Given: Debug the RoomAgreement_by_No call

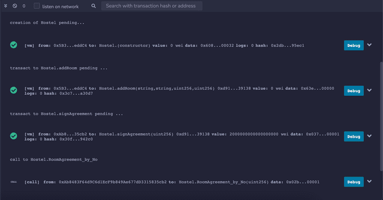Looking at the screenshot, I should coord(354,182).
